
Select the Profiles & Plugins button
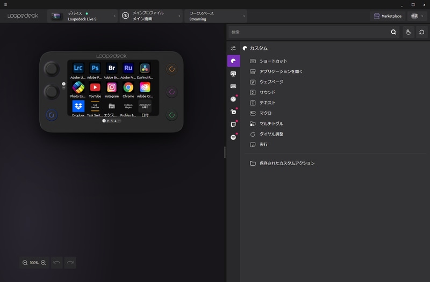coord(128,106)
